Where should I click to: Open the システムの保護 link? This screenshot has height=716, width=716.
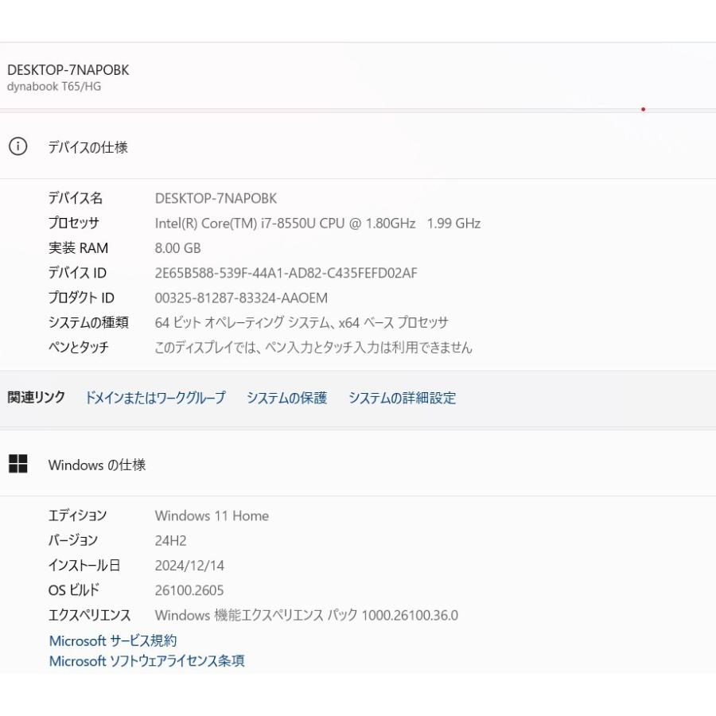286,398
